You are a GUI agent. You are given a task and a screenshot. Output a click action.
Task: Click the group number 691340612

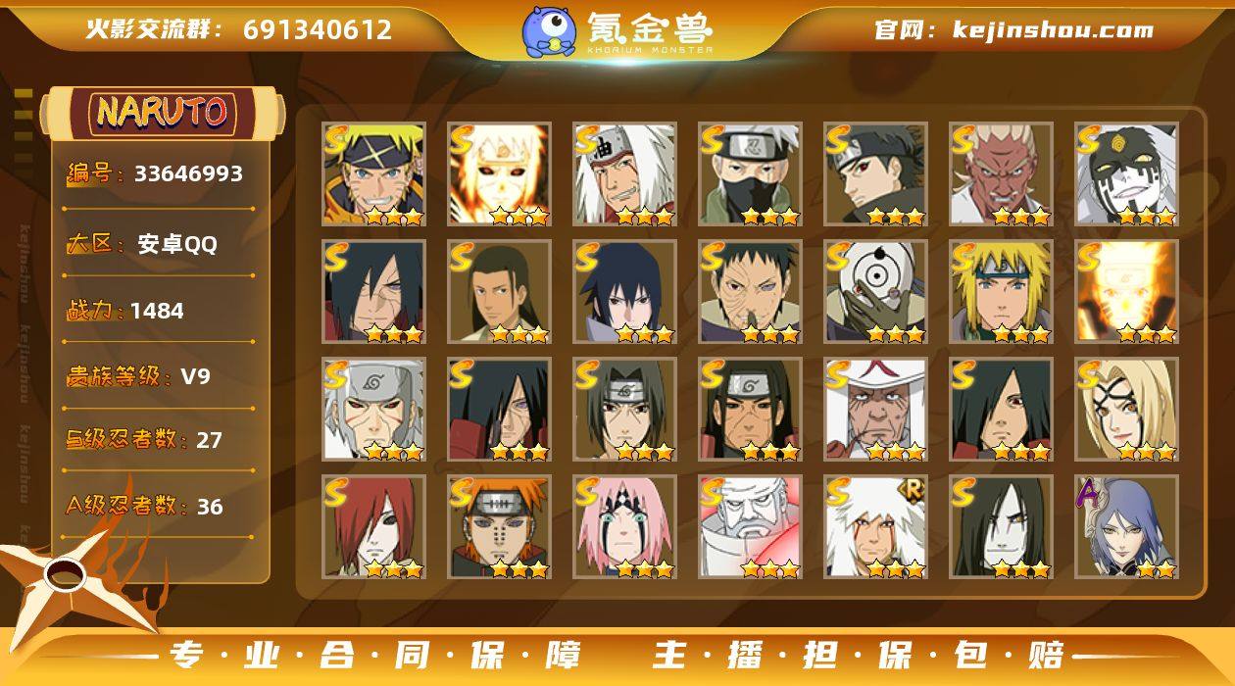click(318, 29)
